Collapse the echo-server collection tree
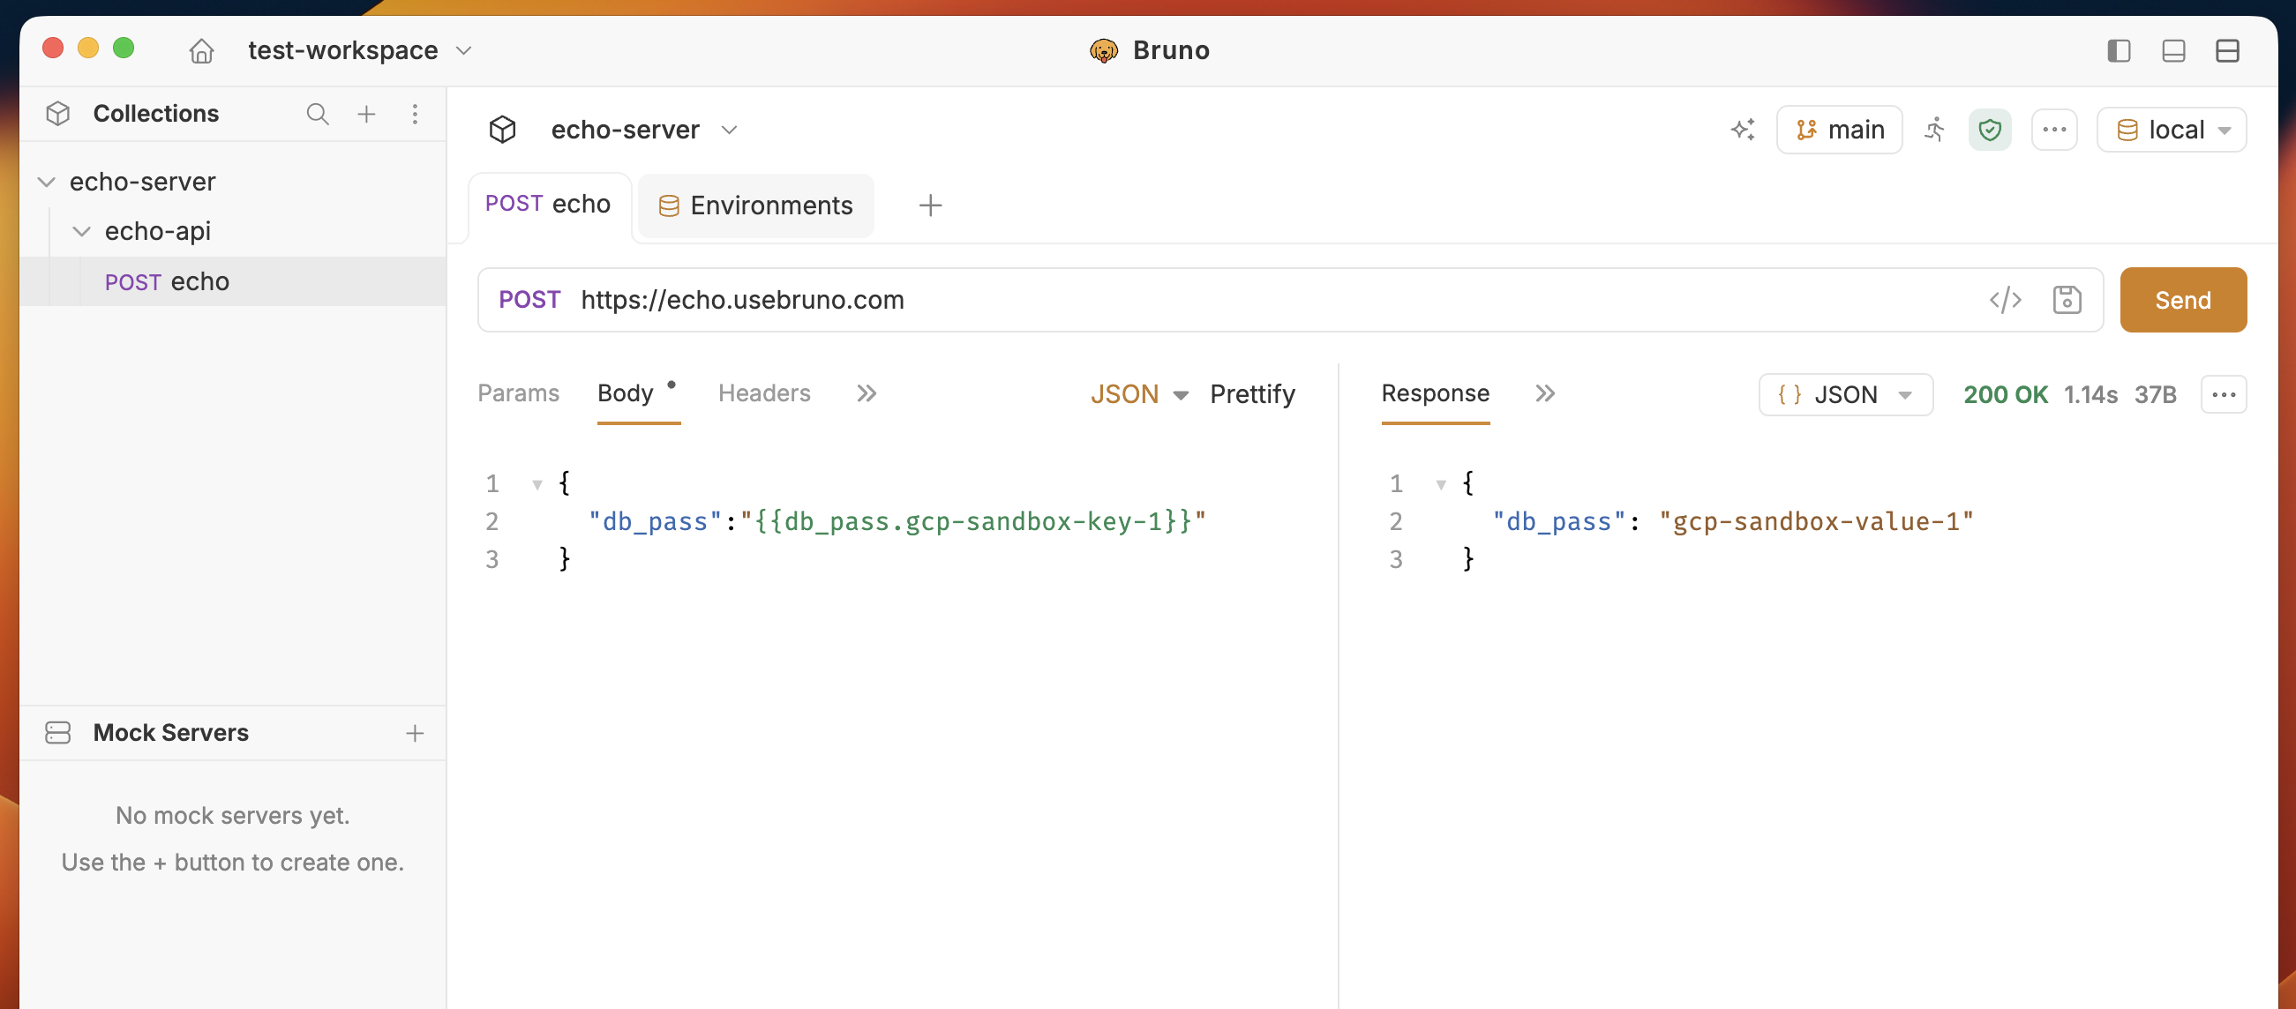The height and width of the screenshot is (1009, 2296). [47, 182]
